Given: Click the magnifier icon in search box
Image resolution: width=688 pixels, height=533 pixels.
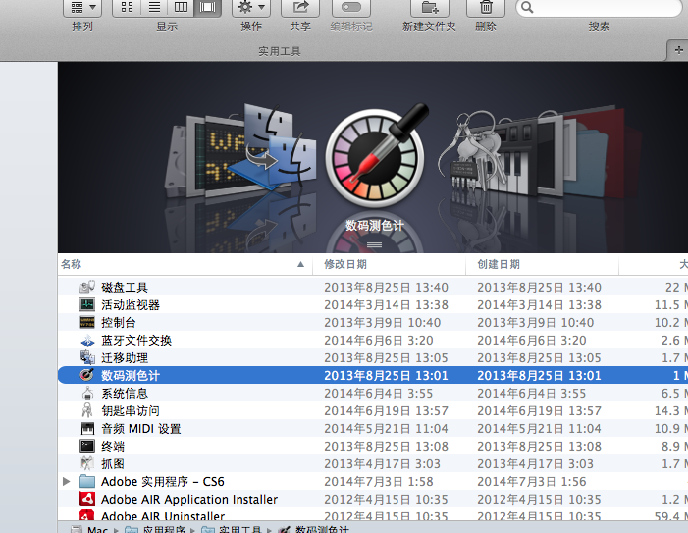Looking at the screenshot, I should coord(527,8).
